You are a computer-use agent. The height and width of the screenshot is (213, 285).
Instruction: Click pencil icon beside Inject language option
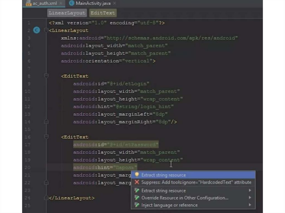coord(137,205)
